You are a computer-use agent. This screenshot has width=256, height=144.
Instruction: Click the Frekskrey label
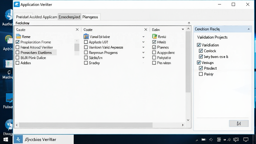tap(22, 23)
